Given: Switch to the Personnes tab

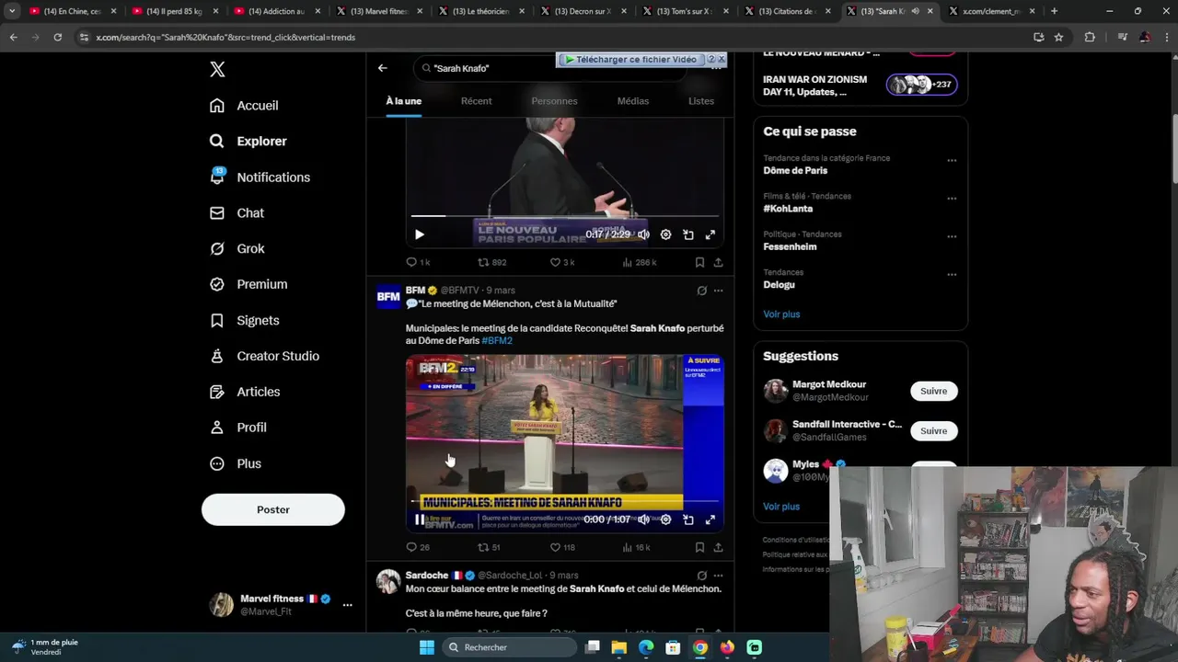Looking at the screenshot, I should point(554,101).
